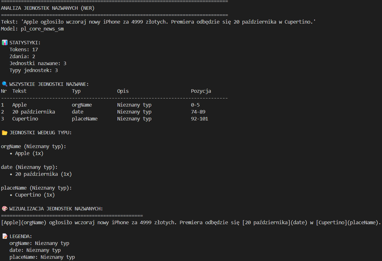The image size is (382, 261).
Task: Select the 'Jednostki nazwane: 3' statistic
Action: (38, 63)
